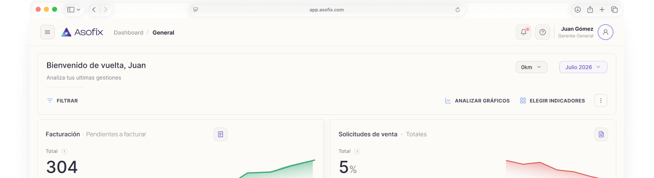Click ELEGIR INDICADORES
The image size is (654, 178).
pos(552,100)
